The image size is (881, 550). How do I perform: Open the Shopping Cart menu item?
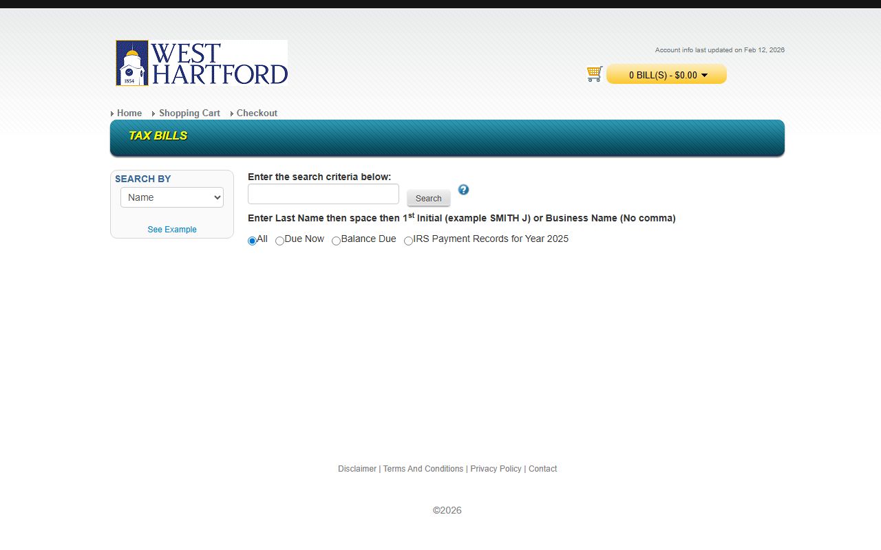coord(189,113)
